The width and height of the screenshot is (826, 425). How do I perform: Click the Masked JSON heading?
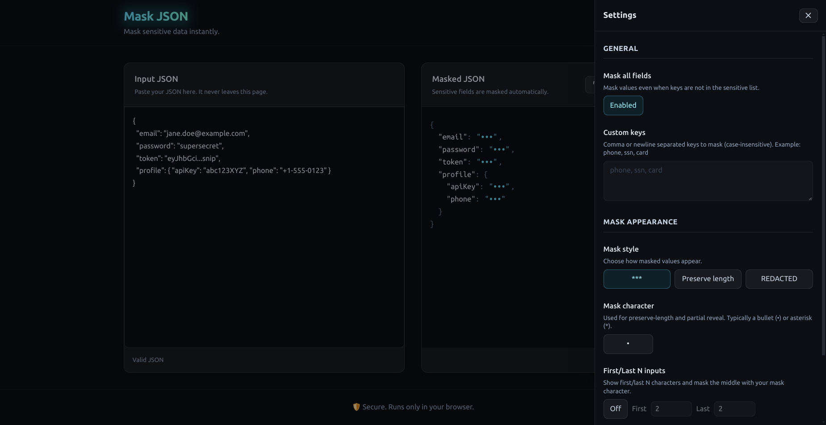coord(458,79)
